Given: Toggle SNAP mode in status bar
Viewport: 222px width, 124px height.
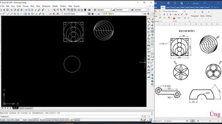Looking at the screenshot, I should (x=25, y=120).
